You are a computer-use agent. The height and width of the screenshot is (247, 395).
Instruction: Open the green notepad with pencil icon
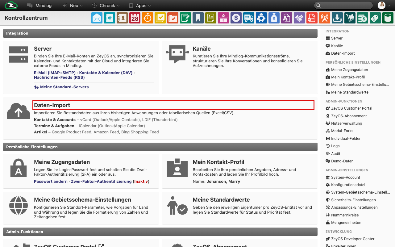click(185, 18)
